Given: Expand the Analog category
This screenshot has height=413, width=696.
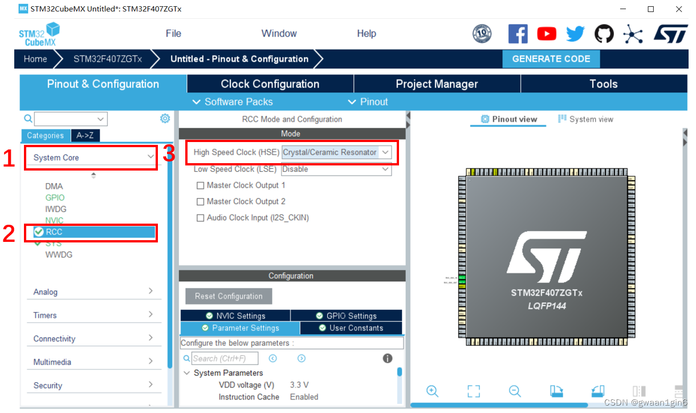Looking at the screenshot, I should coord(94,291).
